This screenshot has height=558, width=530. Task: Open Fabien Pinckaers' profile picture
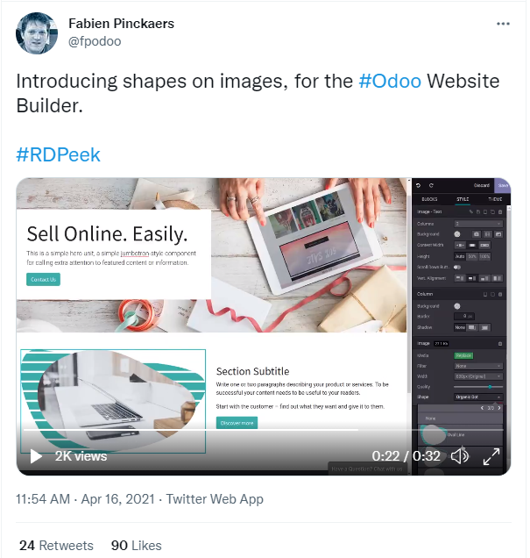click(x=37, y=33)
